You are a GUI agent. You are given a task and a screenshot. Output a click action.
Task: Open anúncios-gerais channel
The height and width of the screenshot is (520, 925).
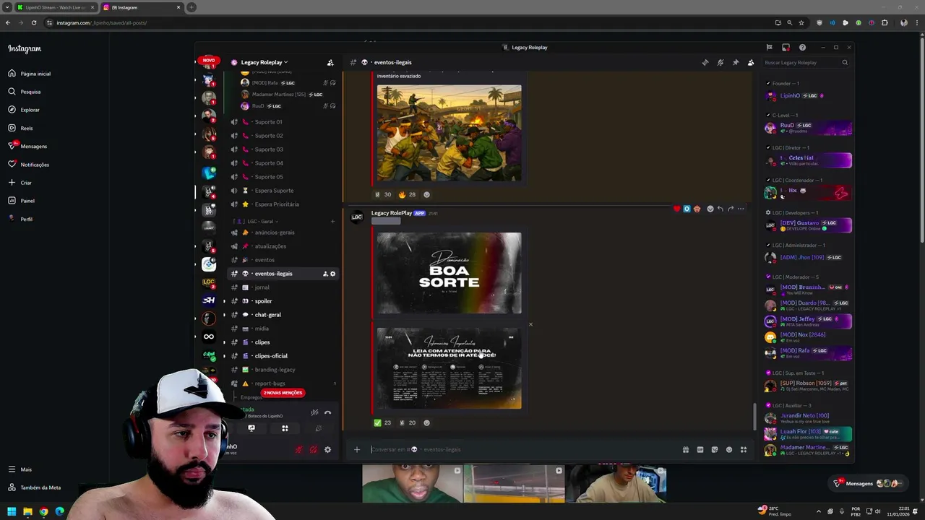pos(283,233)
